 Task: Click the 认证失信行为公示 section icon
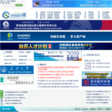coord(84,55)
